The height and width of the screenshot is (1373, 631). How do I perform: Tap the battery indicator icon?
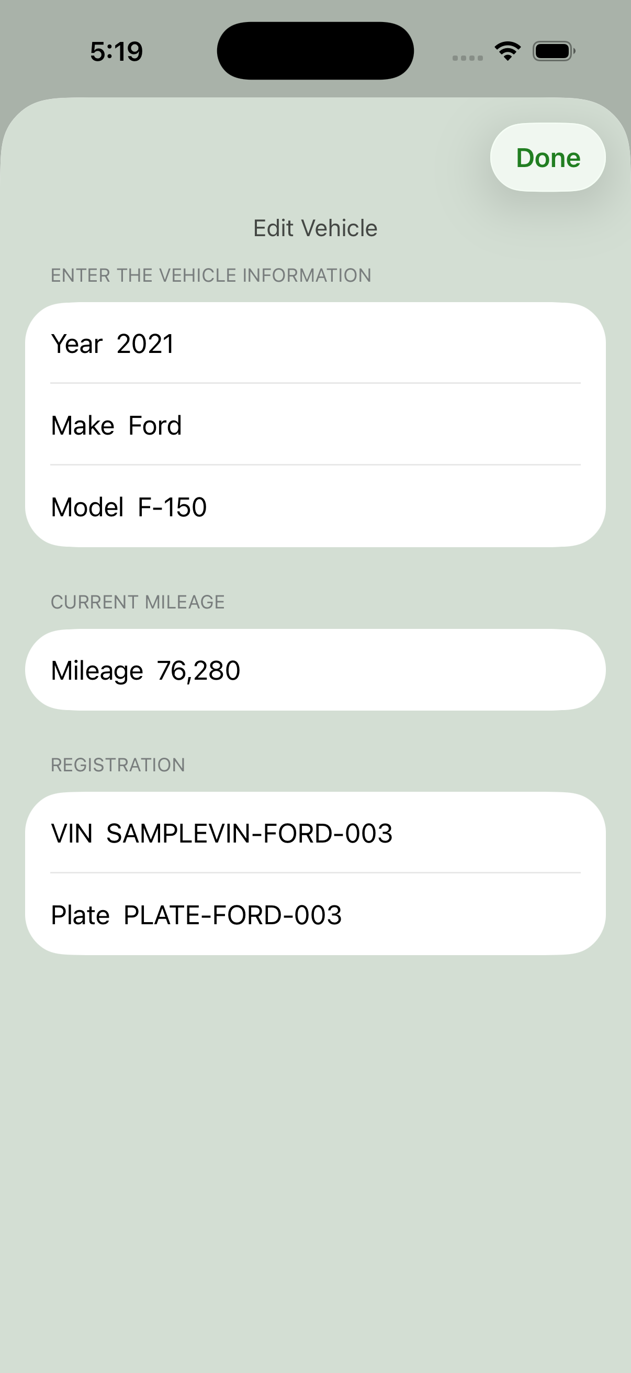pyautogui.click(x=554, y=51)
